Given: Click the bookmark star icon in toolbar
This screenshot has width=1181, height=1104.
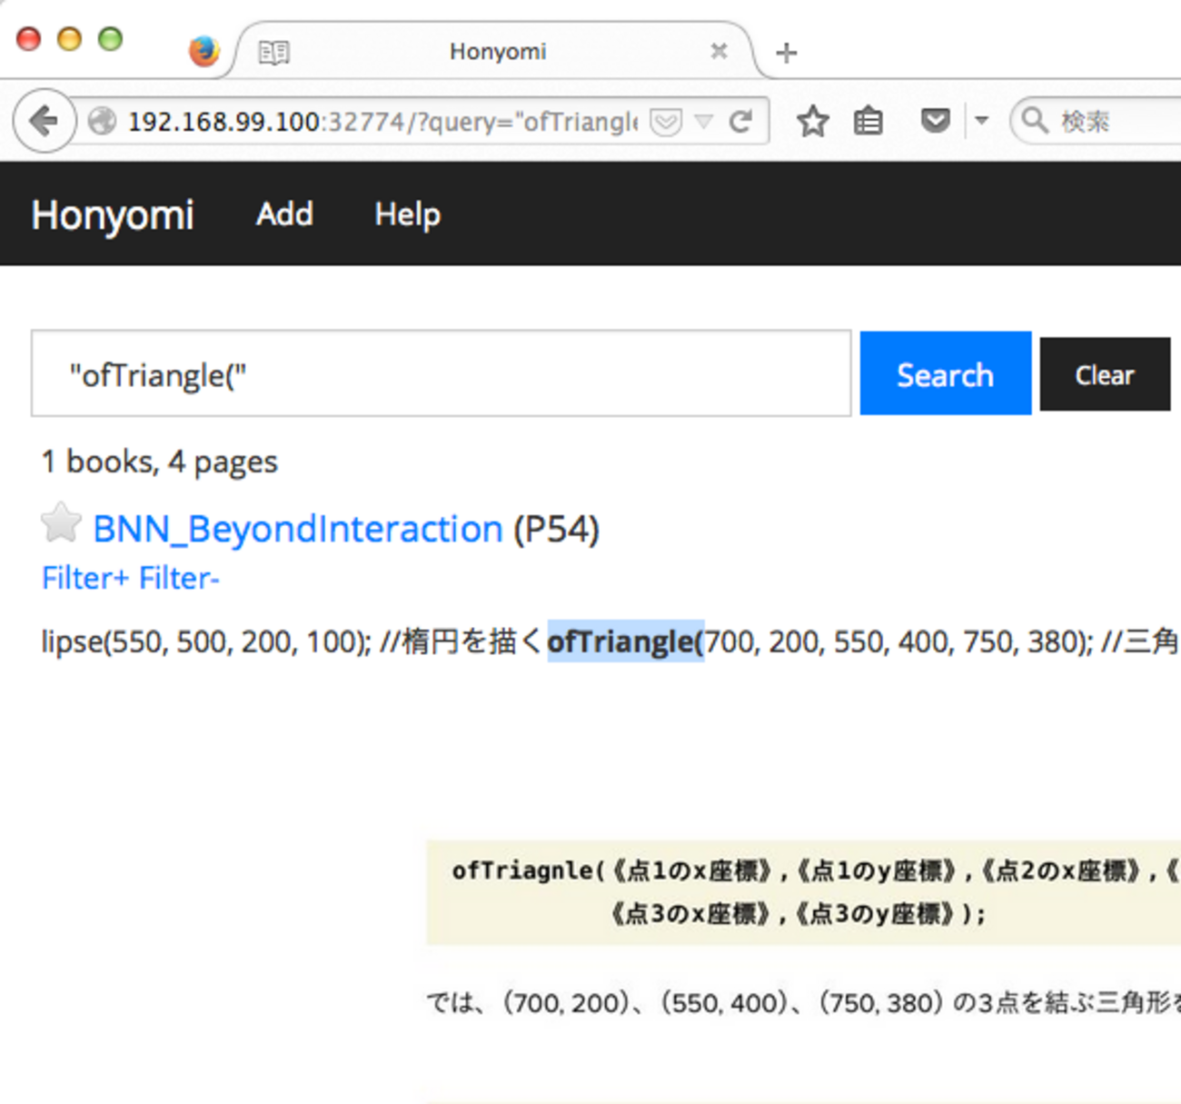Looking at the screenshot, I should [x=812, y=121].
